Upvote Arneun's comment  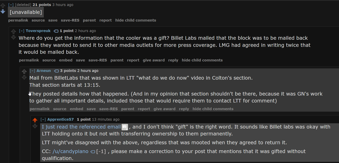click(x=24, y=71)
